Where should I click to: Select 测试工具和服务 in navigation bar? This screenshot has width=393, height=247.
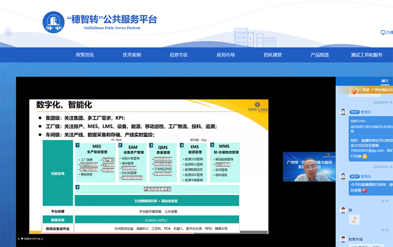click(366, 55)
